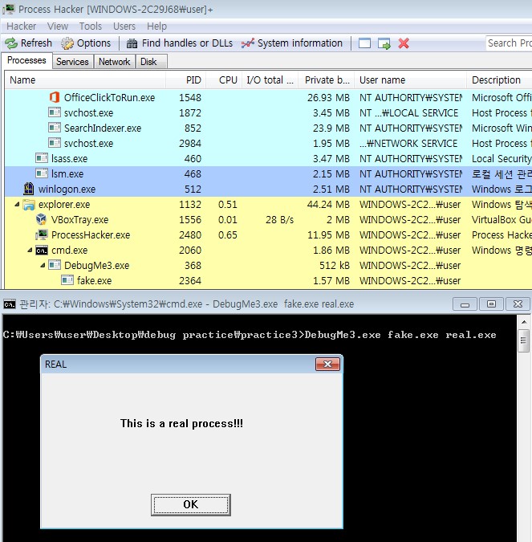Viewport: 532px width, 542px height.
Task: Click the DebugMe3.exe process icon
Action: 55,265
